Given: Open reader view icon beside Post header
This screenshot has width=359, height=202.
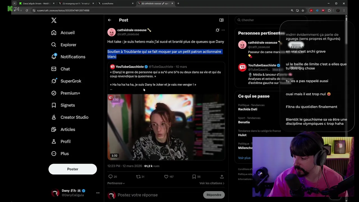Looking at the screenshot, I should pos(221,20).
